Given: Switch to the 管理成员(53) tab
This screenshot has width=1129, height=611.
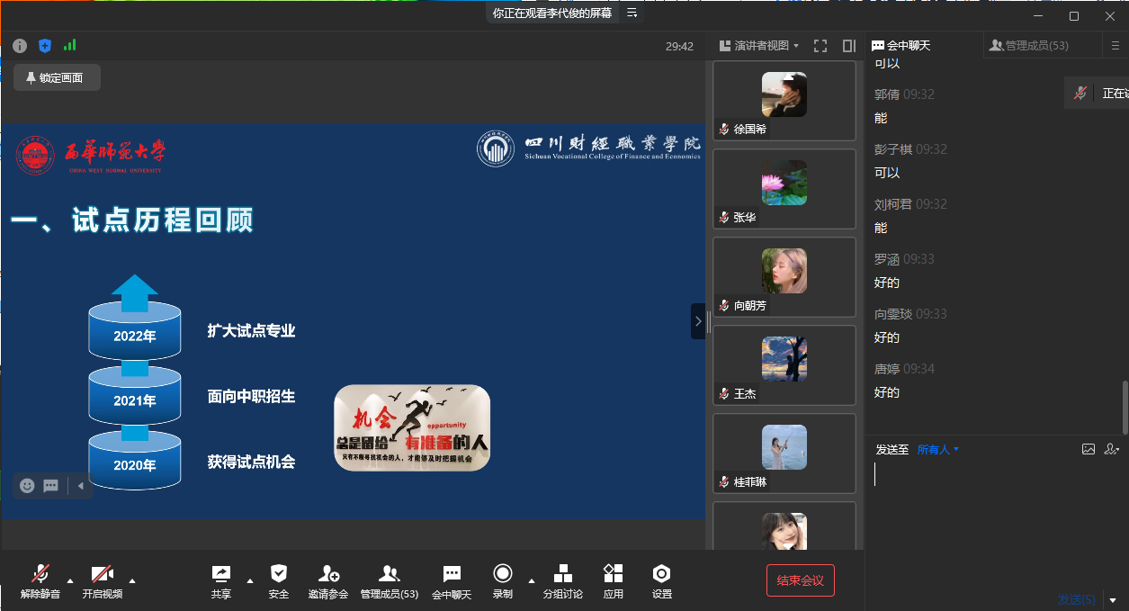Looking at the screenshot, I should click(1027, 45).
